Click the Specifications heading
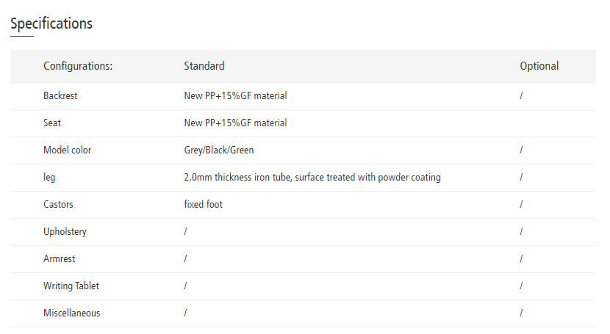 point(51,23)
